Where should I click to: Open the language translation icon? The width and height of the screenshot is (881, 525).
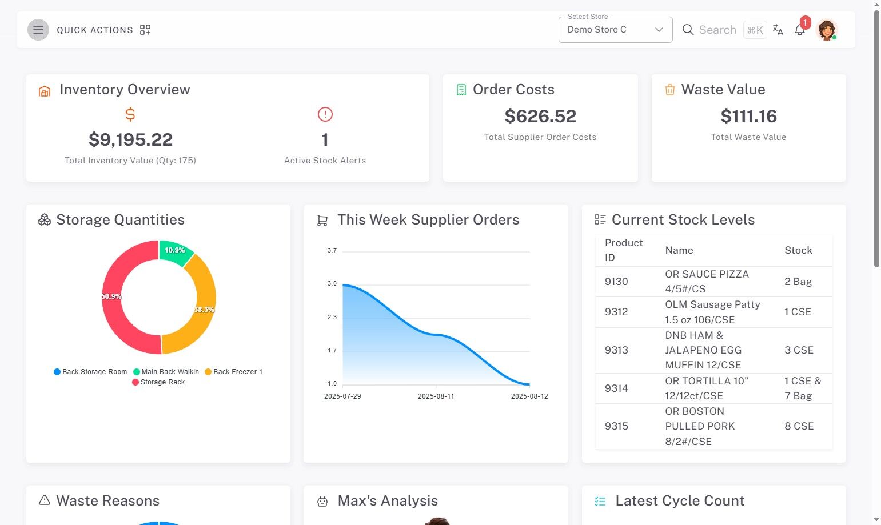click(778, 30)
